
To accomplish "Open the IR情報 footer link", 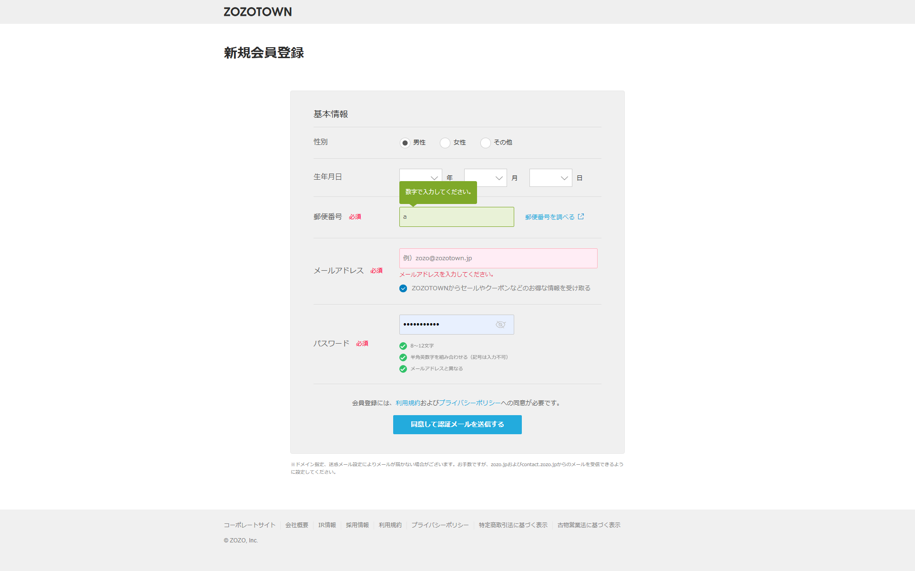I will [x=327, y=525].
